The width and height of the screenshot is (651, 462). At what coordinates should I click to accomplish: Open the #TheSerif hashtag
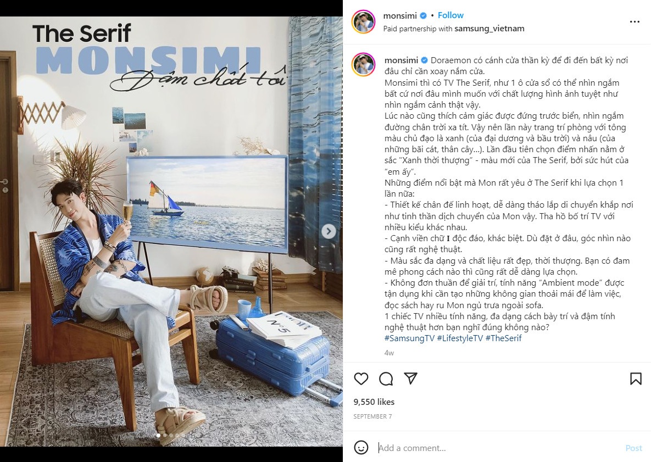point(504,338)
